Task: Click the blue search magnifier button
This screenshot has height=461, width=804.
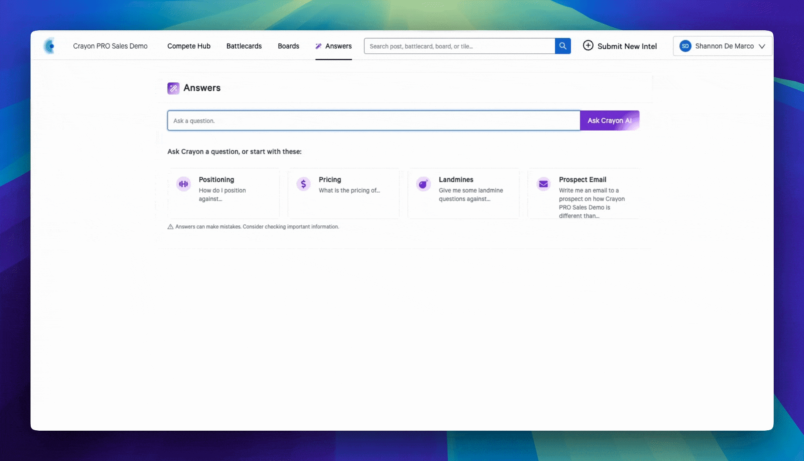Action: click(562, 46)
